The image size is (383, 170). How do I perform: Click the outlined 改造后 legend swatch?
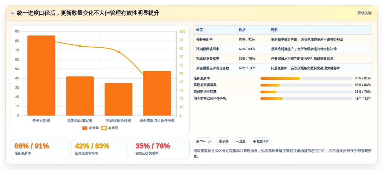[x=104, y=128]
